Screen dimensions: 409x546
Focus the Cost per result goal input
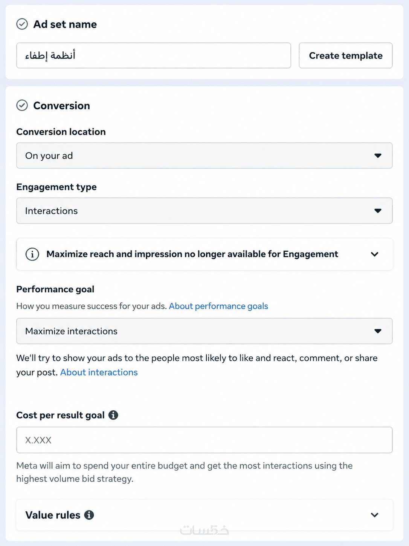(204, 440)
